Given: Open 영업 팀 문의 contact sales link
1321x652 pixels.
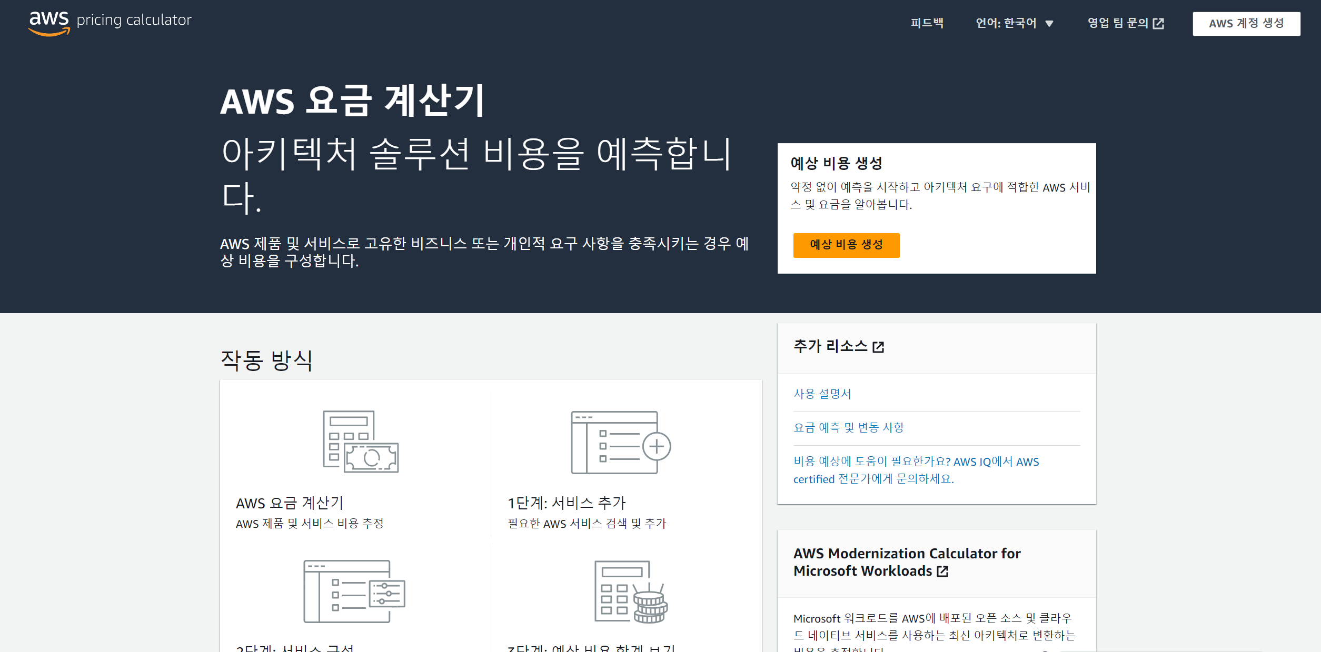Looking at the screenshot, I should 1126,23.
